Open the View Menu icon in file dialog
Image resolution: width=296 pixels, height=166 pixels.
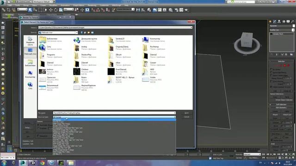[x=92, y=33]
